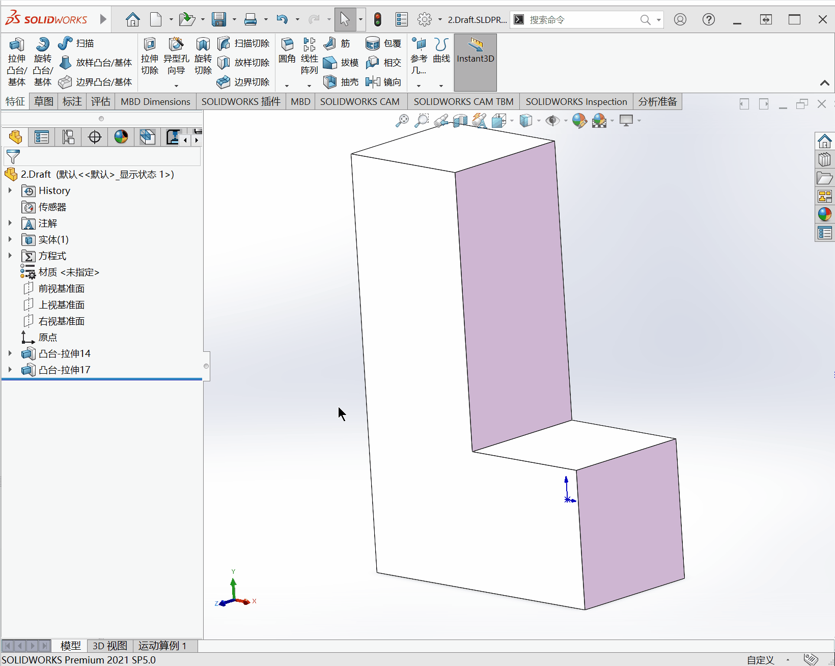Select the Mirror (镜向) tool
835x666 pixels.
point(383,82)
